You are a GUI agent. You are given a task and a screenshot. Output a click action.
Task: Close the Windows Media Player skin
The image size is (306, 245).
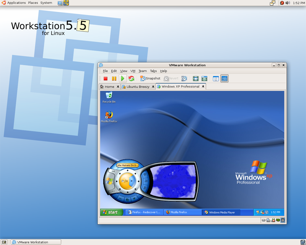click(x=134, y=198)
